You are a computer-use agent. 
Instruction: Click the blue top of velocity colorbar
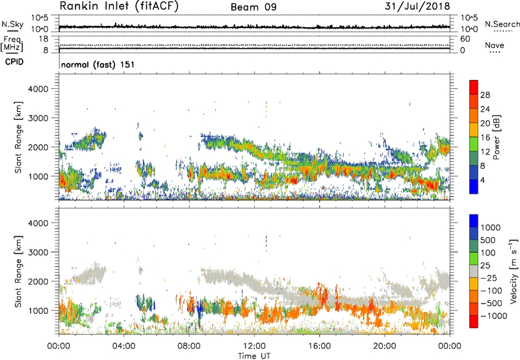pos(474,221)
